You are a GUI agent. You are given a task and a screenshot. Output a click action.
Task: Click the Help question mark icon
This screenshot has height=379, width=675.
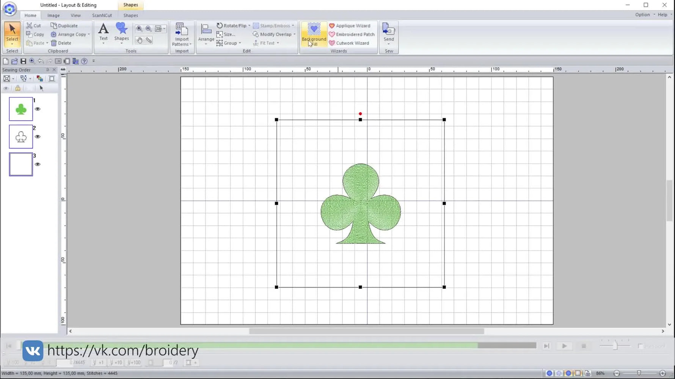84,61
